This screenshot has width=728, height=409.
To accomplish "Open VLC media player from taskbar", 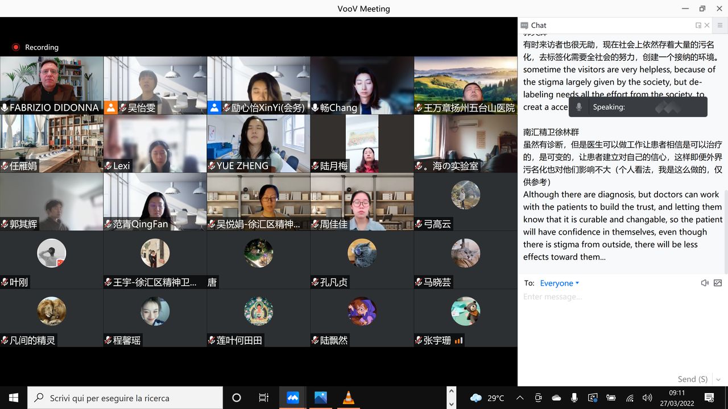I will point(348,398).
